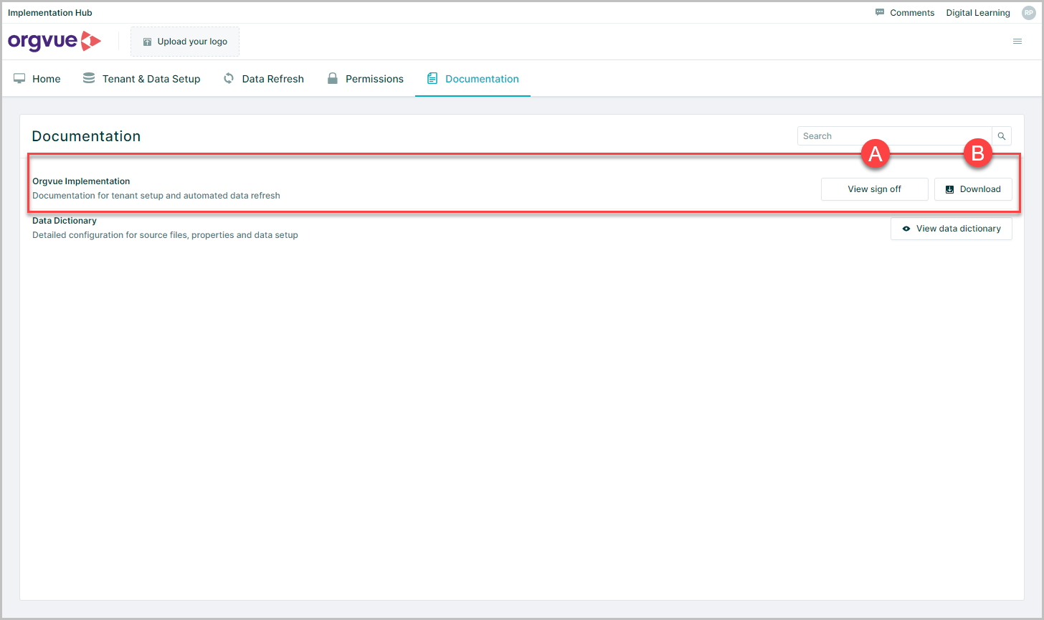Focus the documentation Search field

[895, 136]
